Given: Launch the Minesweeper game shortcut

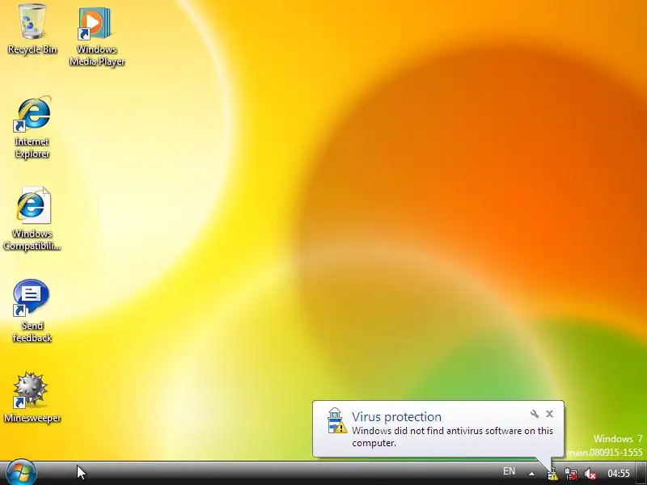Looking at the screenshot, I should pyautogui.click(x=32, y=397).
